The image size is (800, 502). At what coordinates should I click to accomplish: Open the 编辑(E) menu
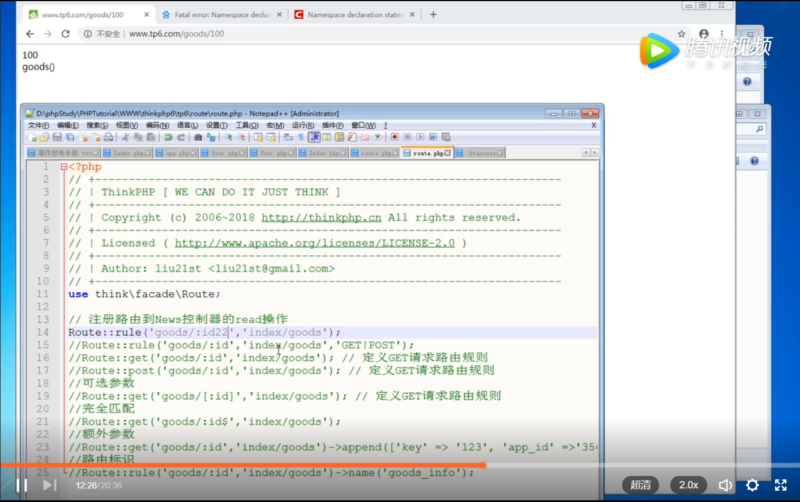click(68, 125)
